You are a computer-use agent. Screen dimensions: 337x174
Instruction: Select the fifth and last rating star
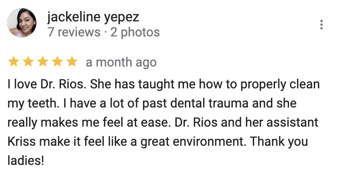72,61
